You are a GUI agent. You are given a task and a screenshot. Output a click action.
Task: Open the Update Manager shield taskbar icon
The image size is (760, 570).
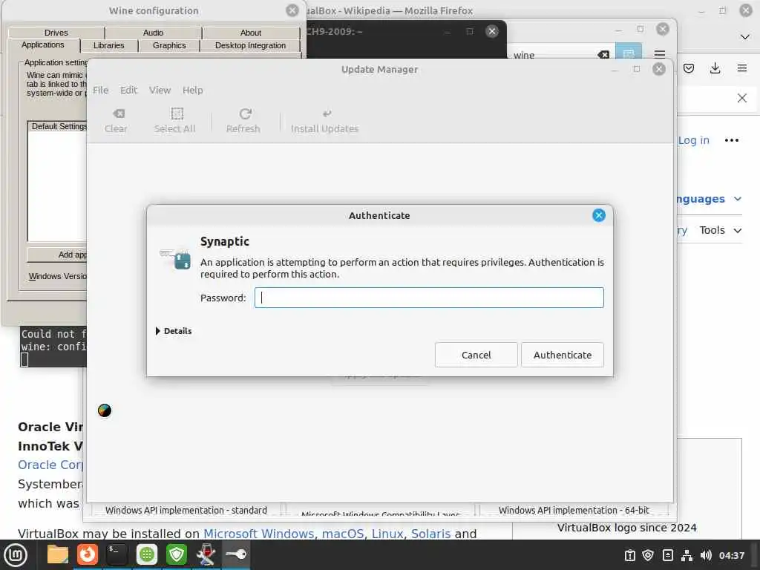(x=177, y=555)
